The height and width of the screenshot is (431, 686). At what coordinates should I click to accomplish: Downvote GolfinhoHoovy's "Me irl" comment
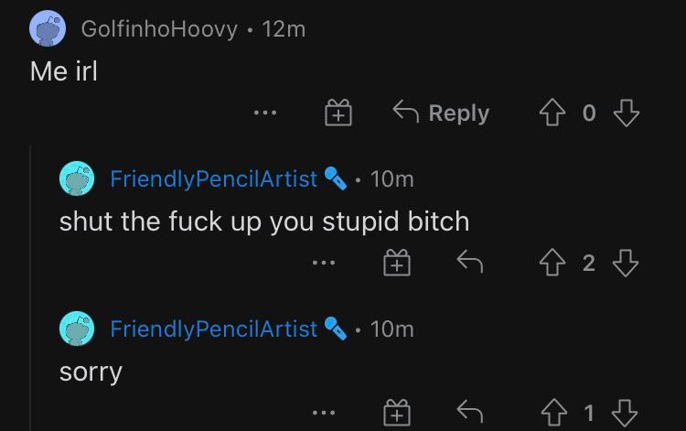625,113
